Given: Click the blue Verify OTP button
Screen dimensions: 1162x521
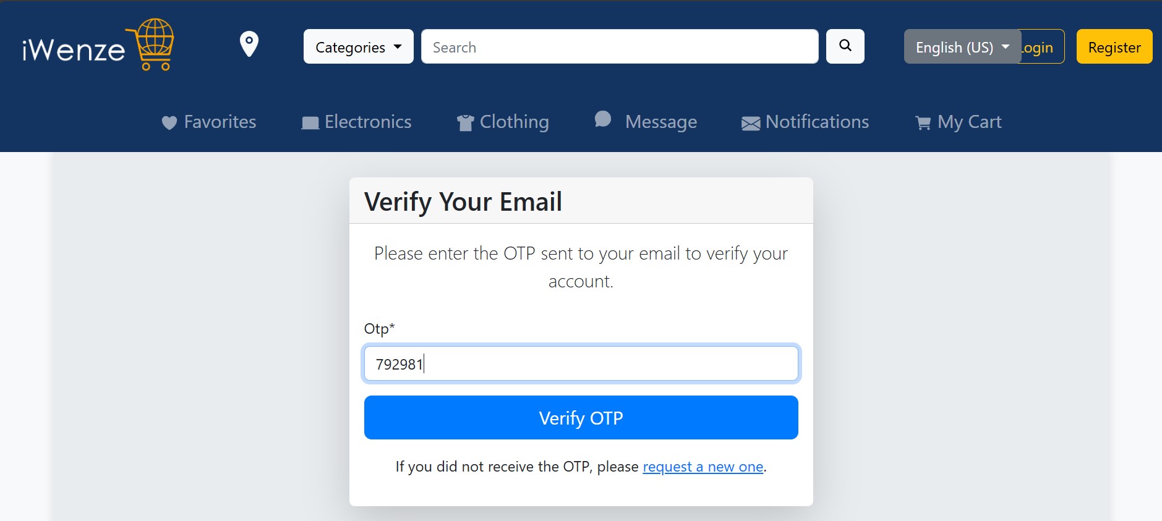Looking at the screenshot, I should coord(581,418).
